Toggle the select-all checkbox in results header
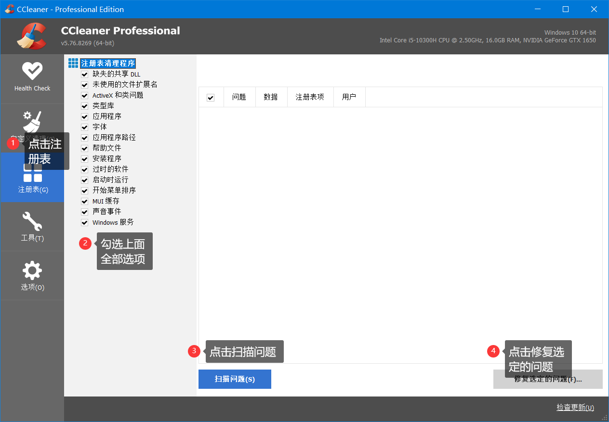 click(211, 98)
